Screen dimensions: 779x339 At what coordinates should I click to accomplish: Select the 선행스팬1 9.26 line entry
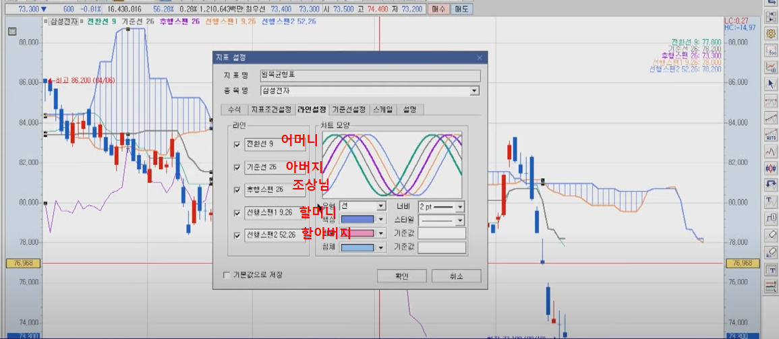(x=275, y=212)
